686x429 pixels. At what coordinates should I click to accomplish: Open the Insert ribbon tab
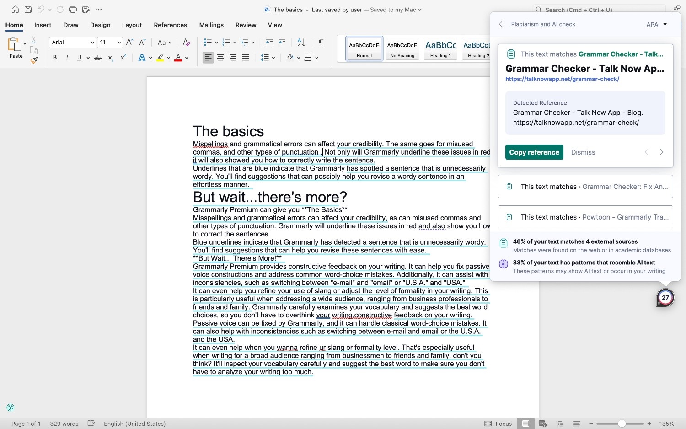click(x=43, y=25)
